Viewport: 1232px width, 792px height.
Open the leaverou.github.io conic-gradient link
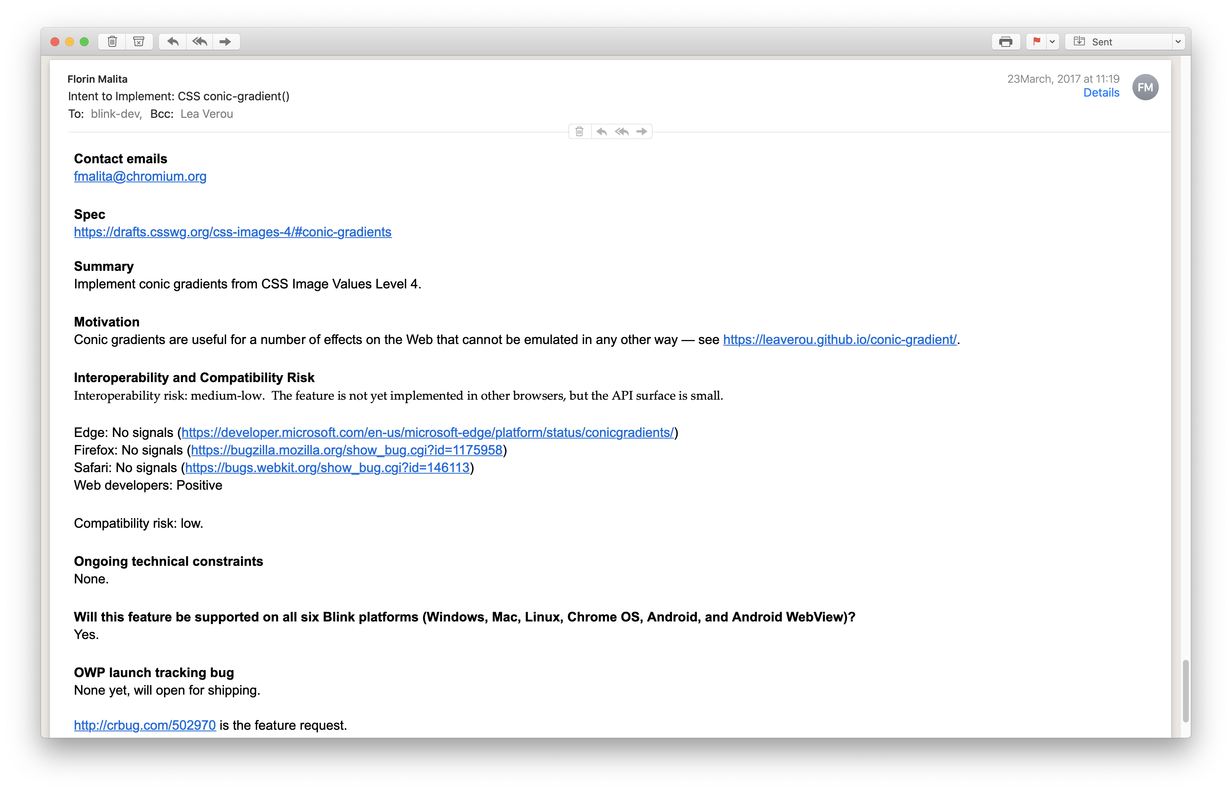coord(840,339)
